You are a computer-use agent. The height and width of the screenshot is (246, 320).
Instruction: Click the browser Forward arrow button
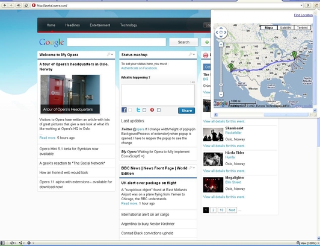pyautogui.click(x=11, y=5)
